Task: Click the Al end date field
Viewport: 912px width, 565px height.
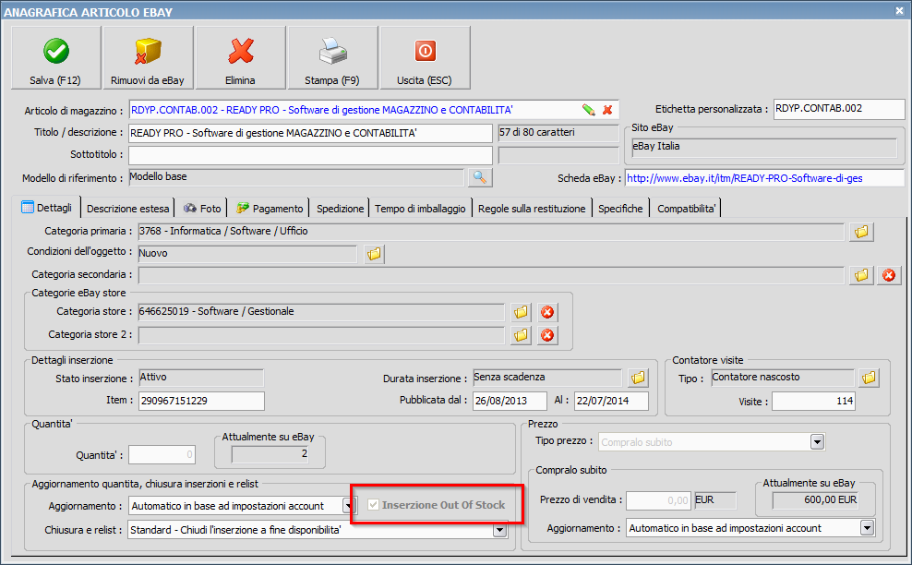Action: tap(611, 401)
